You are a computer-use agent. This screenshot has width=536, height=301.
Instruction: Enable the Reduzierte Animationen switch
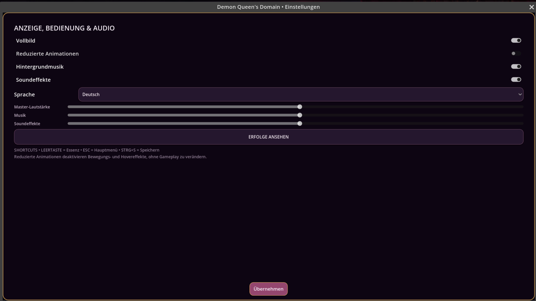tap(516, 54)
